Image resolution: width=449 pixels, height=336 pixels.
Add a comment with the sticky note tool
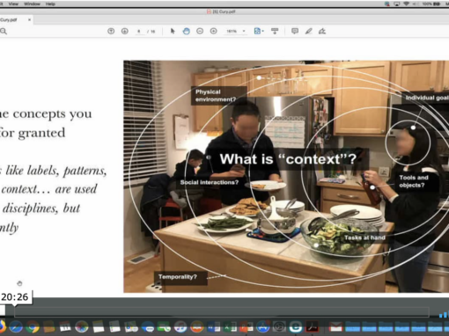[295, 31]
